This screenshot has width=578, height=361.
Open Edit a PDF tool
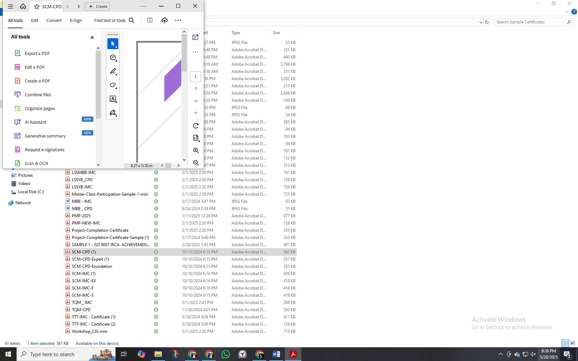click(34, 67)
